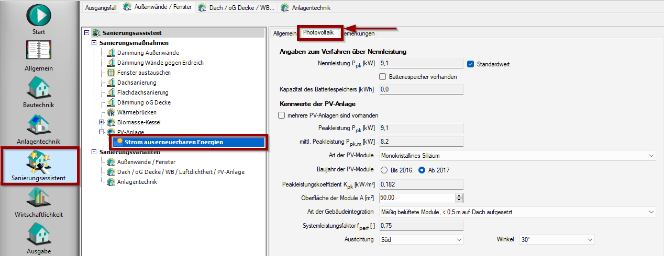This screenshot has height=256, width=664.
Task: Switch to top Anlagentechnik tab
Action: (x=305, y=7)
